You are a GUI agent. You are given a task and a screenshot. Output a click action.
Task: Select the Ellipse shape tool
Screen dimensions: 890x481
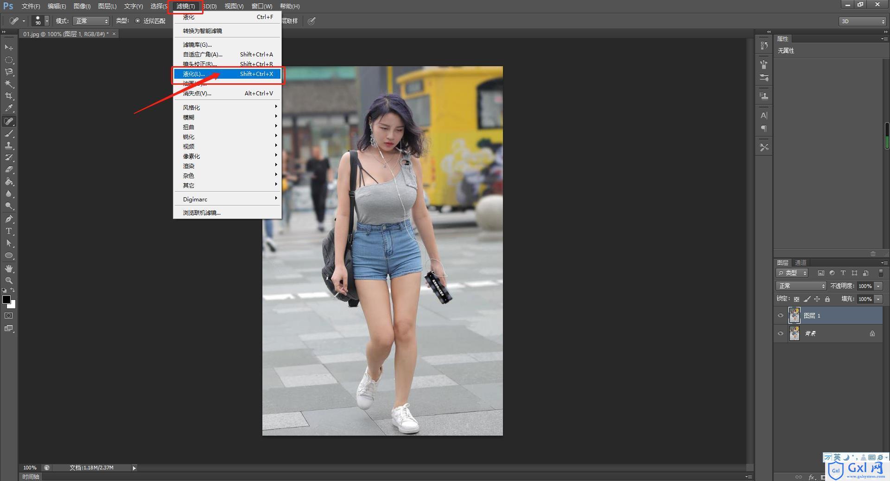click(x=9, y=255)
